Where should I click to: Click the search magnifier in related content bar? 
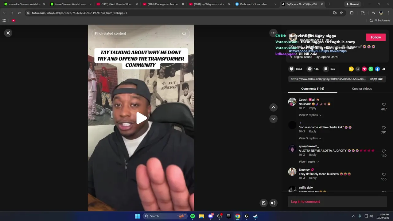click(184, 33)
